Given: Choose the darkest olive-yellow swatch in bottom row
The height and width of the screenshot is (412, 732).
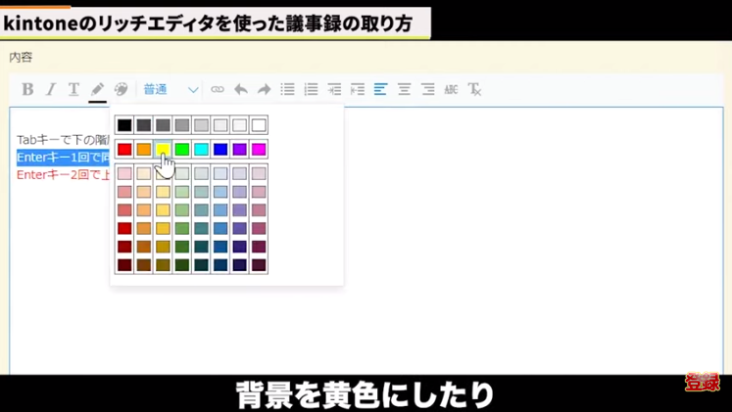Looking at the screenshot, I should [163, 265].
